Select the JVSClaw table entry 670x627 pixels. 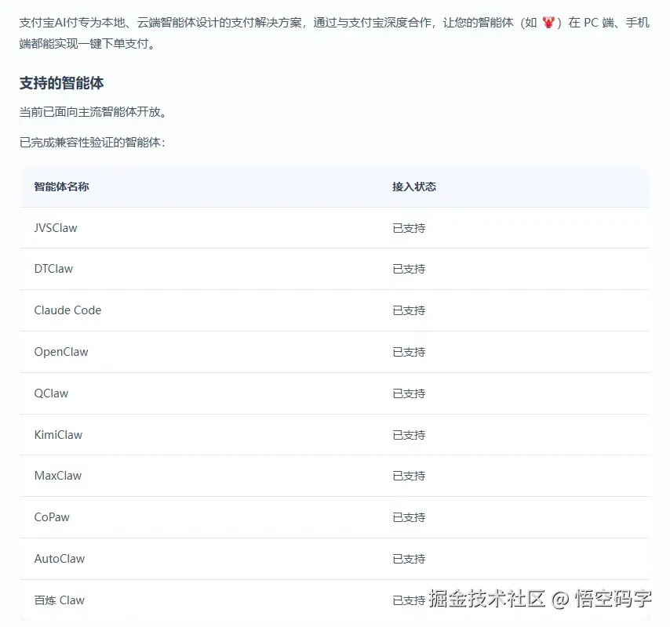point(55,228)
